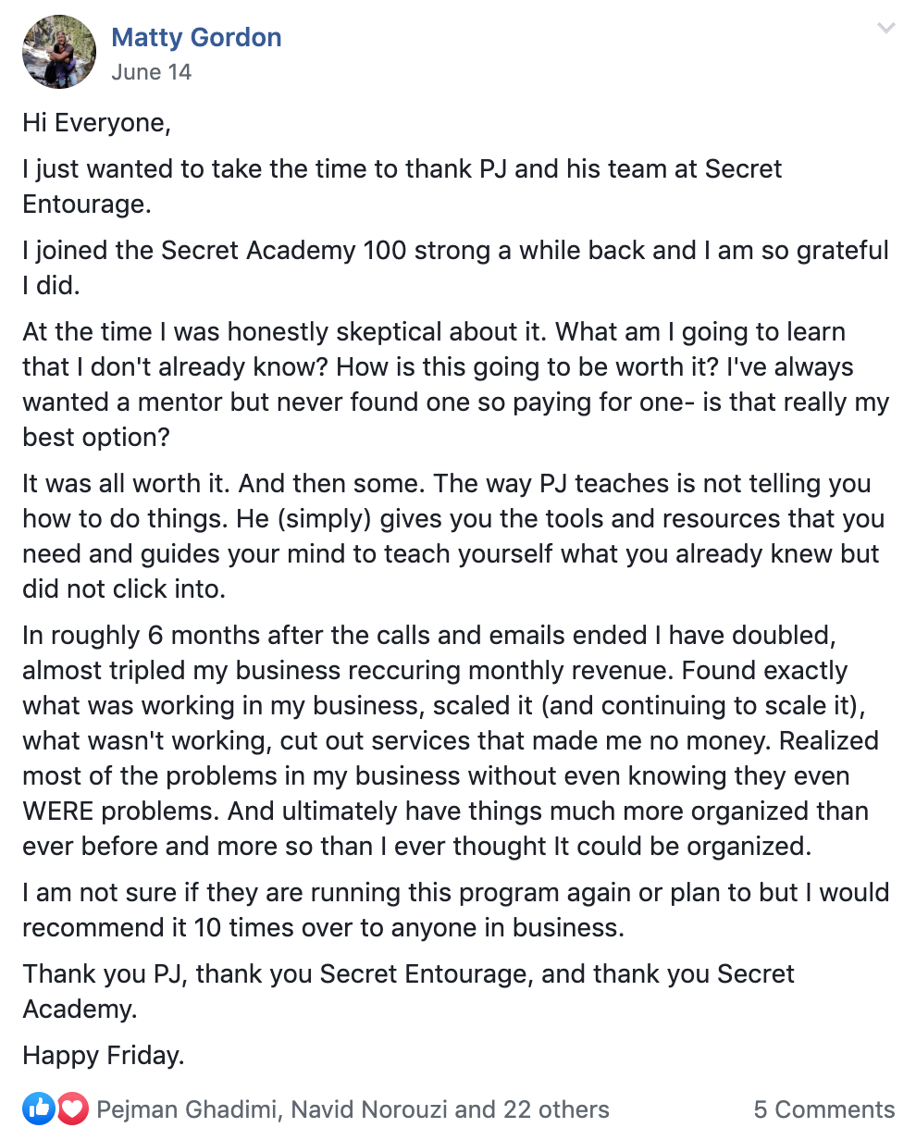Open Navid Norouzi's name in the reactions

click(x=370, y=1109)
